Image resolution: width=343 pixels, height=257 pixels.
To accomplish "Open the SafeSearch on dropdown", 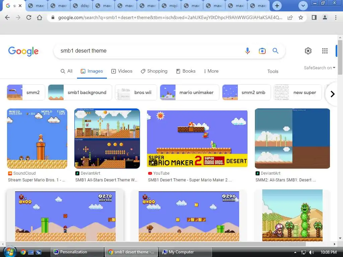I will click(x=319, y=68).
